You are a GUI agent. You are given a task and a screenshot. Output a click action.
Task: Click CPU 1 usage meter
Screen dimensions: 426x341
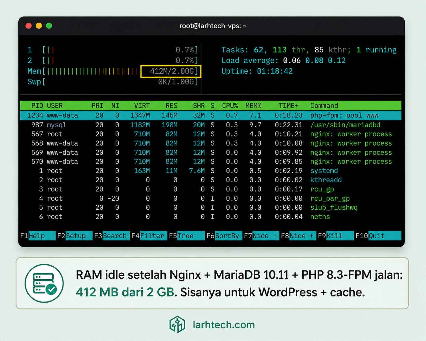[x=113, y=50]
